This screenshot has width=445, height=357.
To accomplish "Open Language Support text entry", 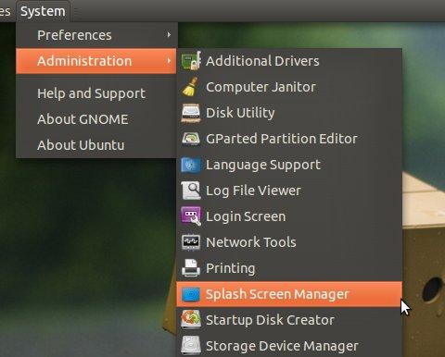I will pyautogui.click(x=263, y=166).
